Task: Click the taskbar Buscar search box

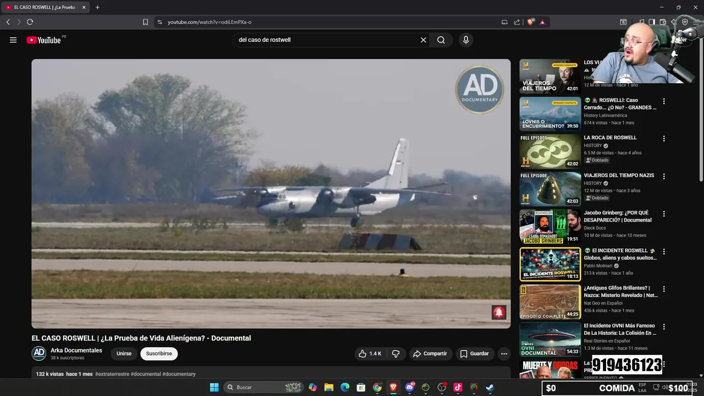Action: tap(264, 387)
